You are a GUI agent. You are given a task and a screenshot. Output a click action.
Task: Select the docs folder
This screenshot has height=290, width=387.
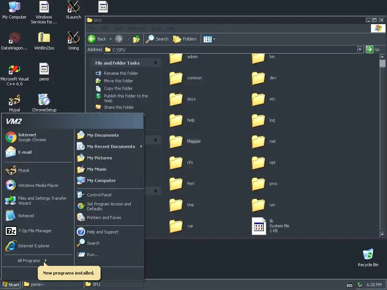183,99
